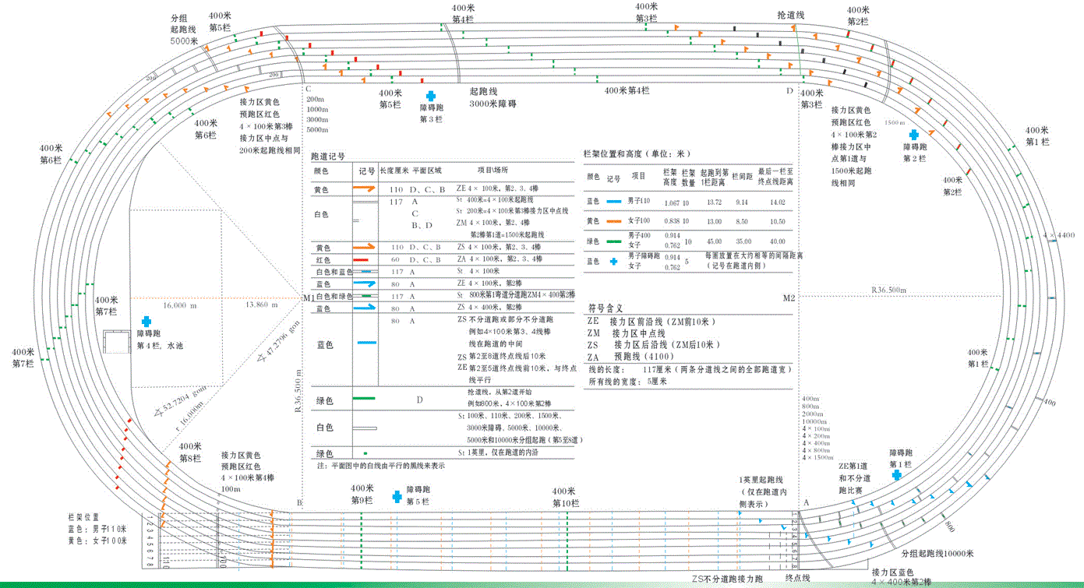
Task: Click the 分组起跑线10000米 label
Action: (x=937, y=554)
